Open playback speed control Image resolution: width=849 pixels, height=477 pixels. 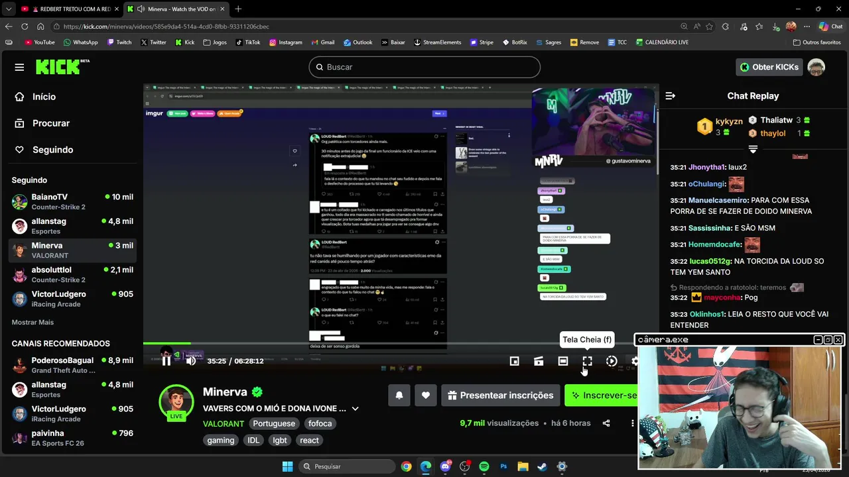(612, 361)
